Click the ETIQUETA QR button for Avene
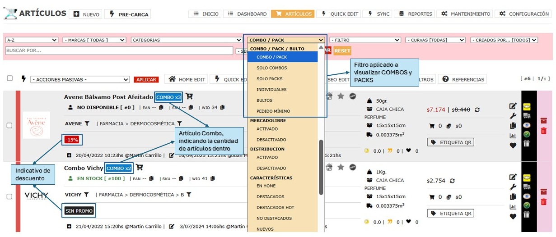This screenshot has width=556, height=237. (450, 142)
